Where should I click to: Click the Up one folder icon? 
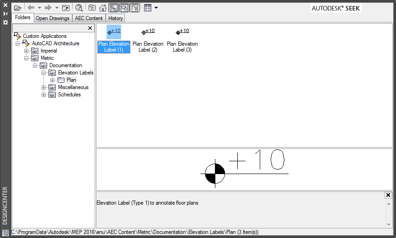coord(66,8)
